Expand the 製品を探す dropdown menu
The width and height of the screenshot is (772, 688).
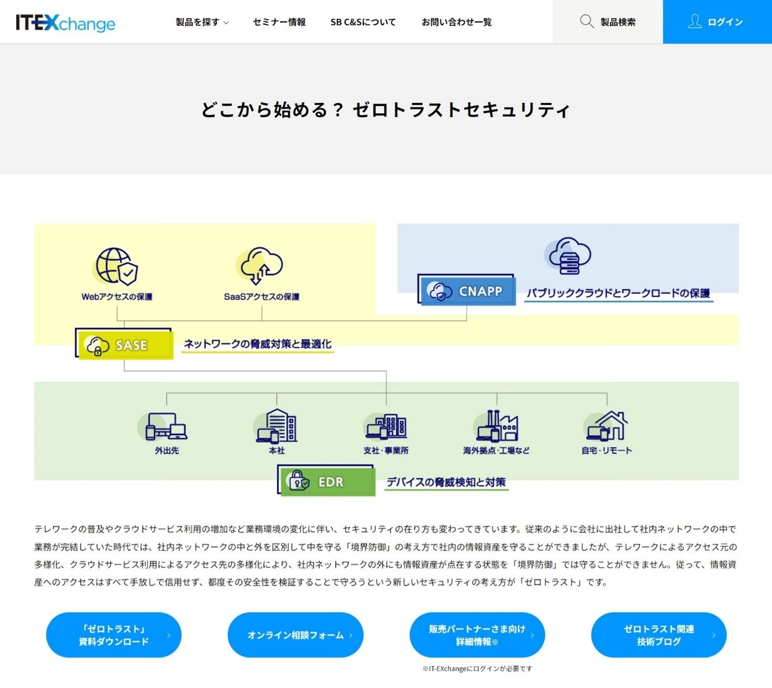coord(202,22)
